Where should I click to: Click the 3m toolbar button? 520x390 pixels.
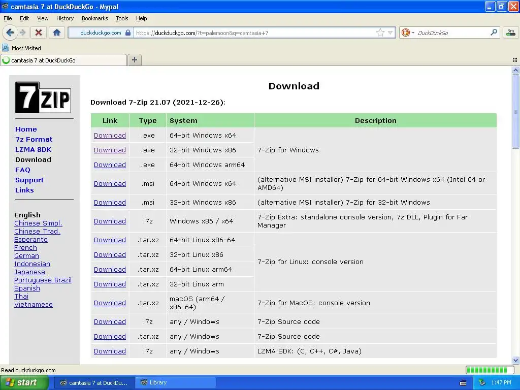point(511,32)
